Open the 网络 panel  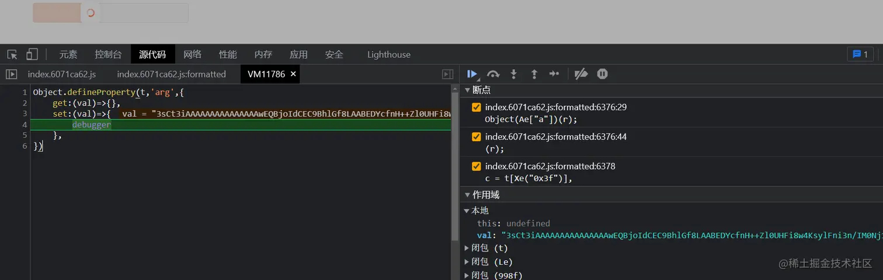(x=193, y=54)
